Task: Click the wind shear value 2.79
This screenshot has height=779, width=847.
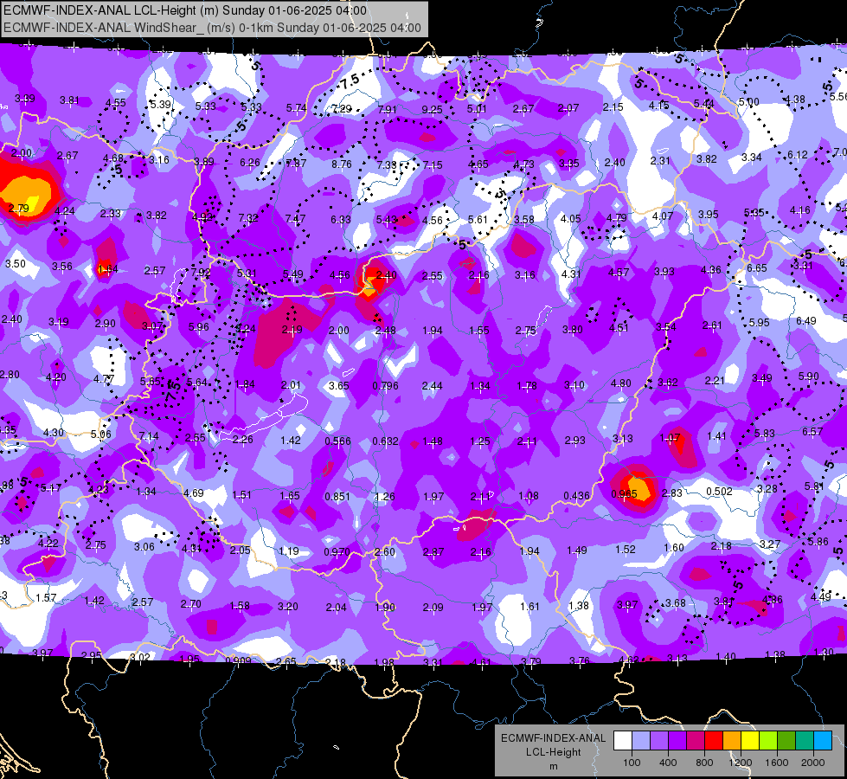Action: 18,209
